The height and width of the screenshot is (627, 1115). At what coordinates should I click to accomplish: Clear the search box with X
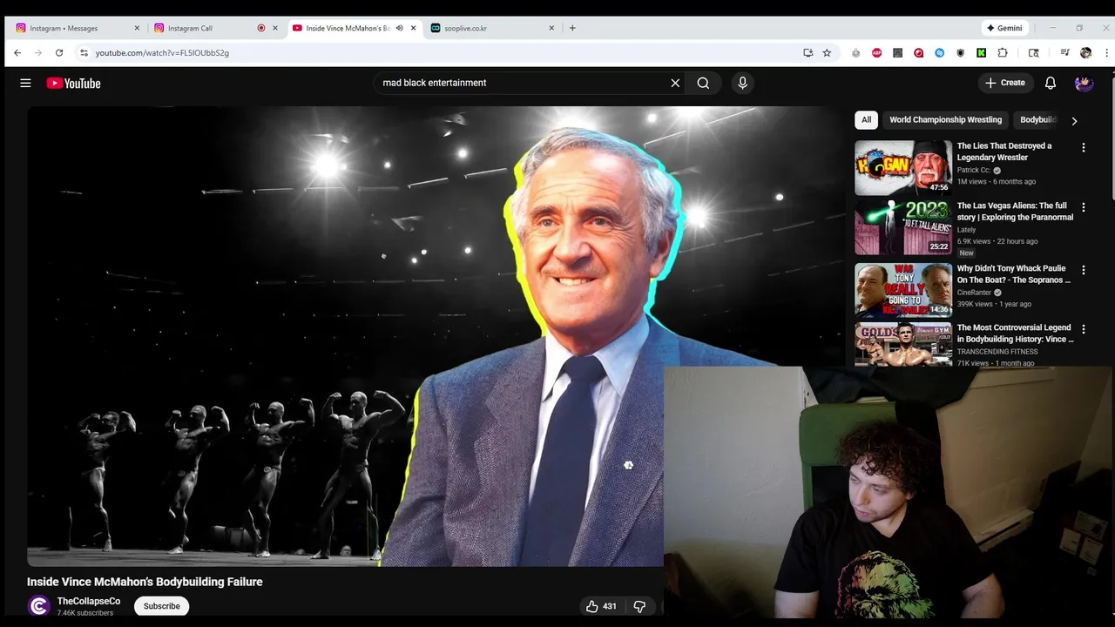coord(675,83)
